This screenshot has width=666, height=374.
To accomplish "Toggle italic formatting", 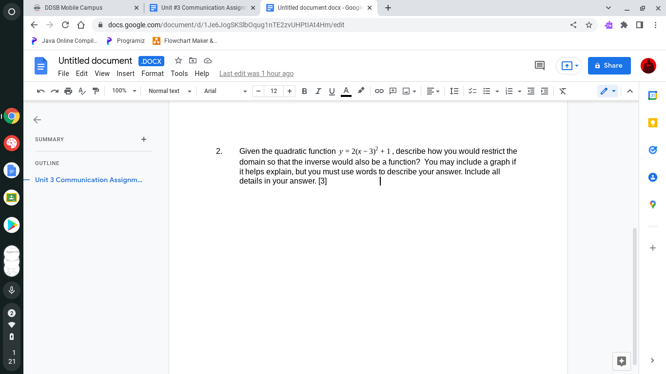I will pos(318,91).
